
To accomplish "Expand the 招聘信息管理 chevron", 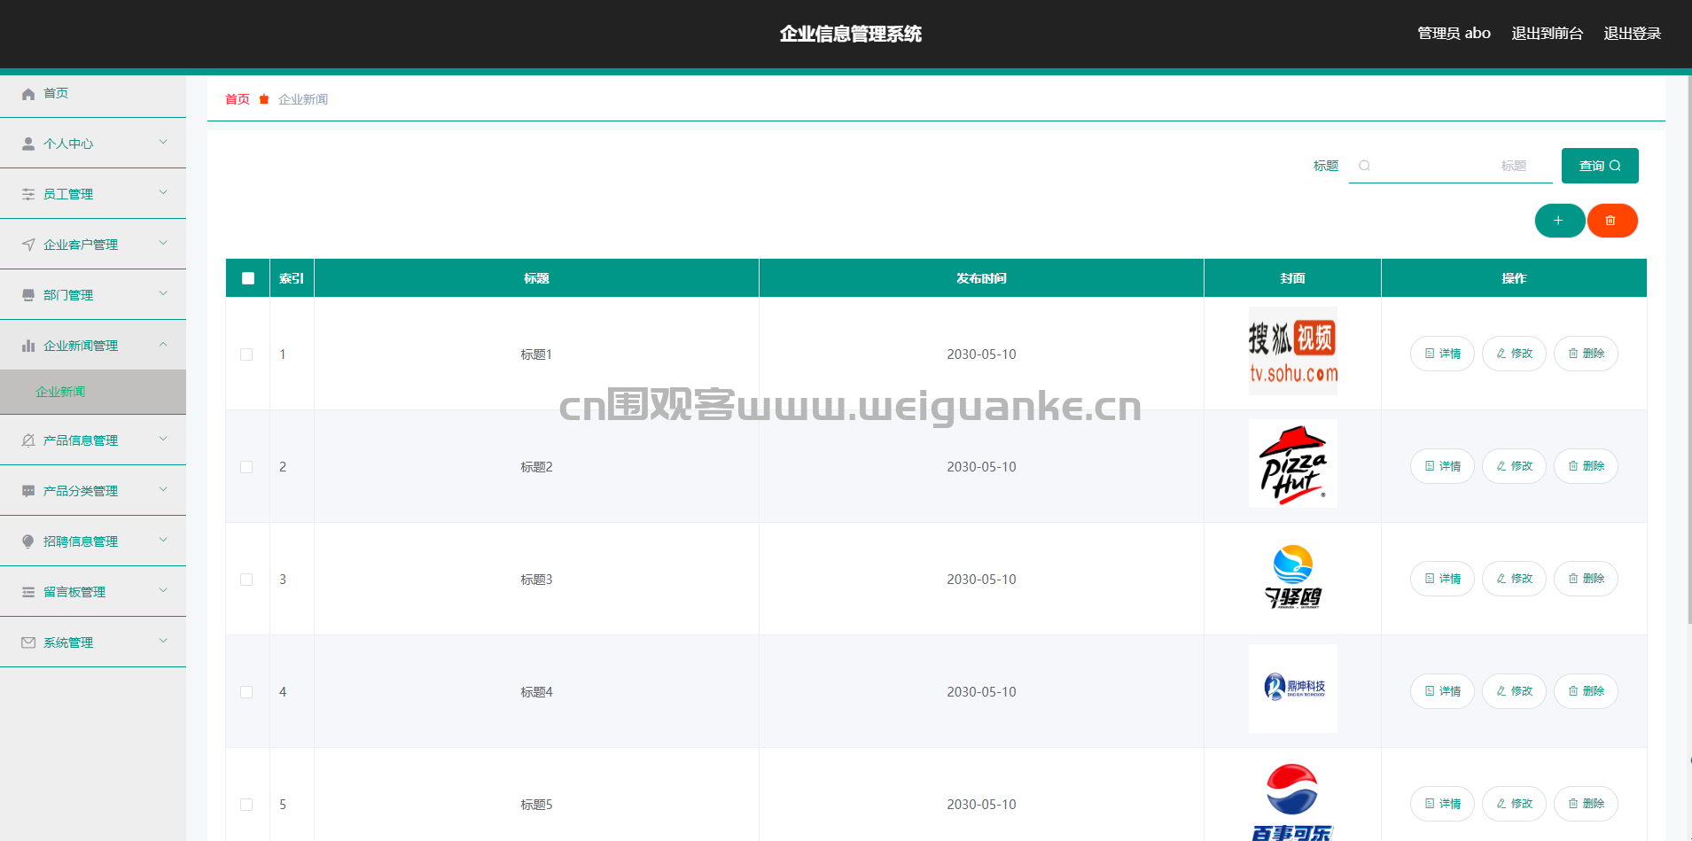I will click(x=163, y=540).
